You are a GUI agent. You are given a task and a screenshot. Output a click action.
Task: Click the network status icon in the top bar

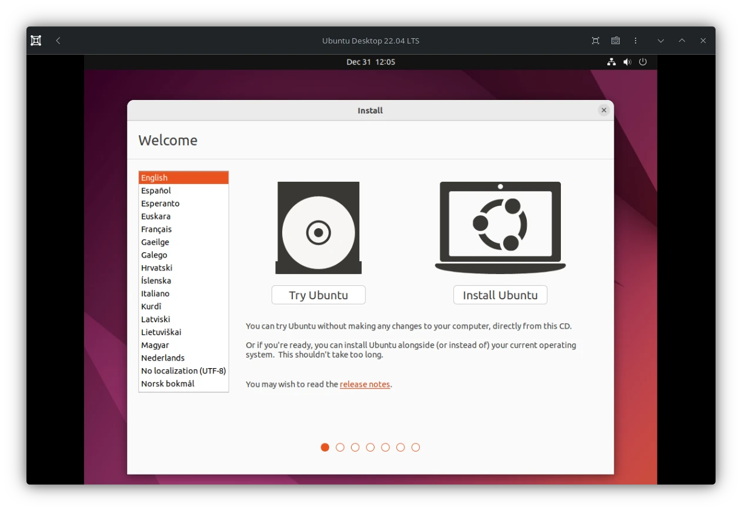coord(611,62)
